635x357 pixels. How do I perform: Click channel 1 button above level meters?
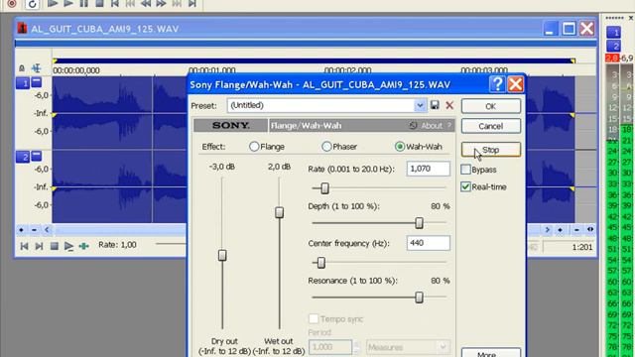pos(613,32)
